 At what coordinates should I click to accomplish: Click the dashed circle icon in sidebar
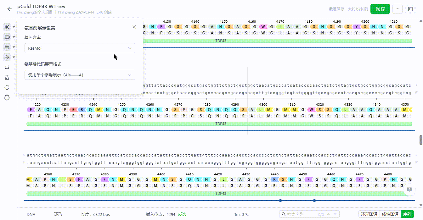tap(7, 87)
